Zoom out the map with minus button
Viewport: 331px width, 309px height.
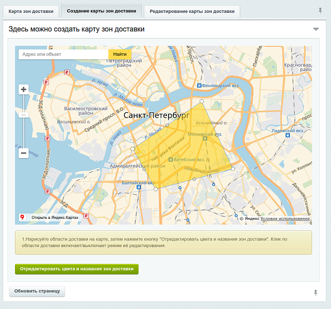[x=23, y=153]
